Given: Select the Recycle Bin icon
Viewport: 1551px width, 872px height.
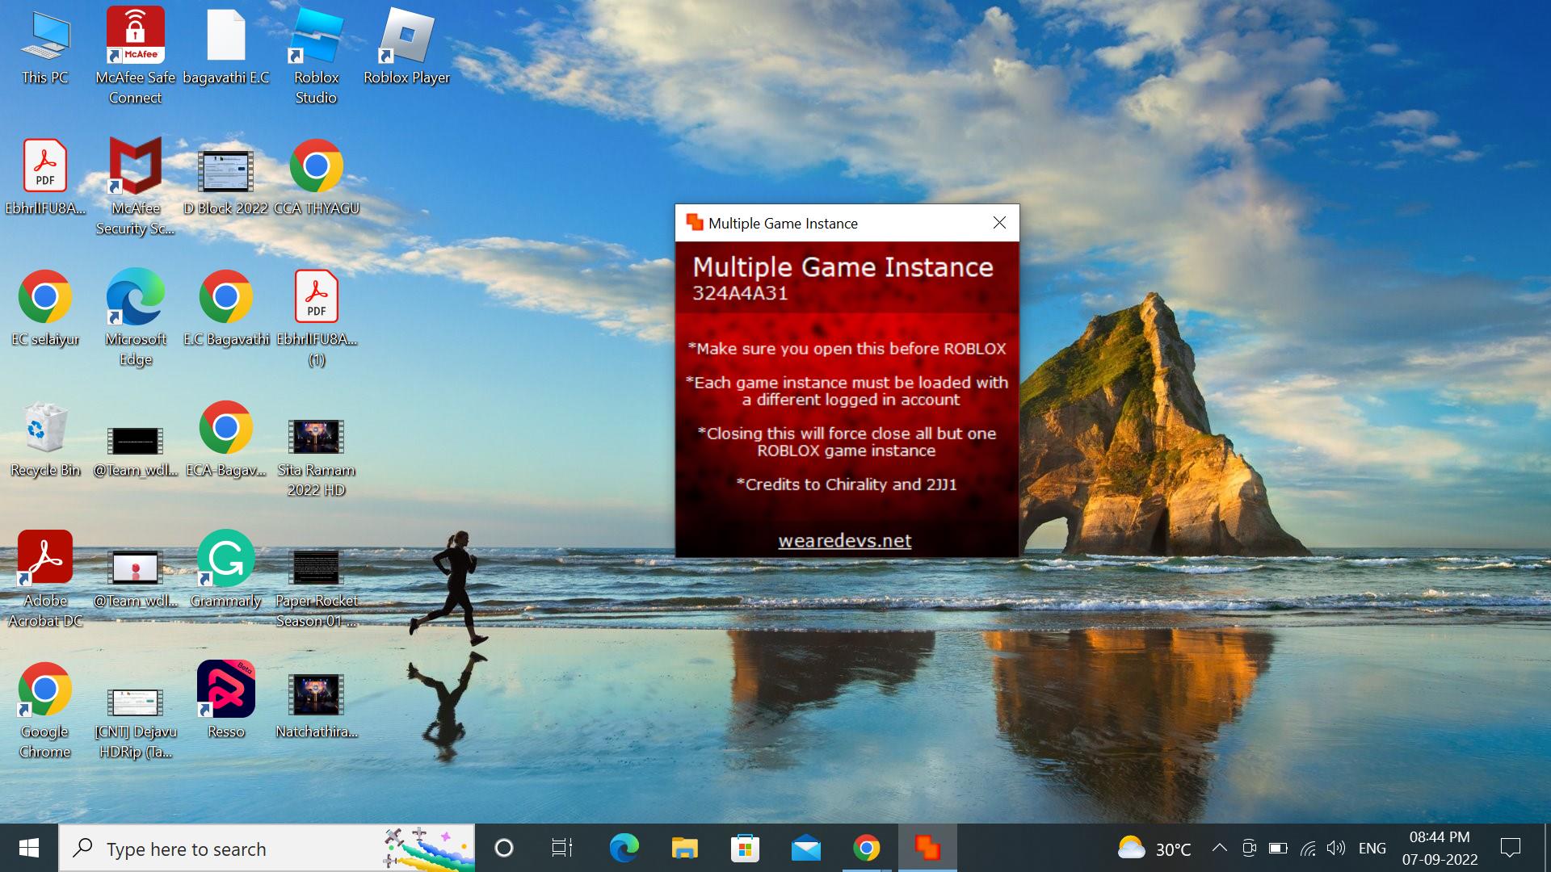Looking at the screenshot, I should [45, 439].
